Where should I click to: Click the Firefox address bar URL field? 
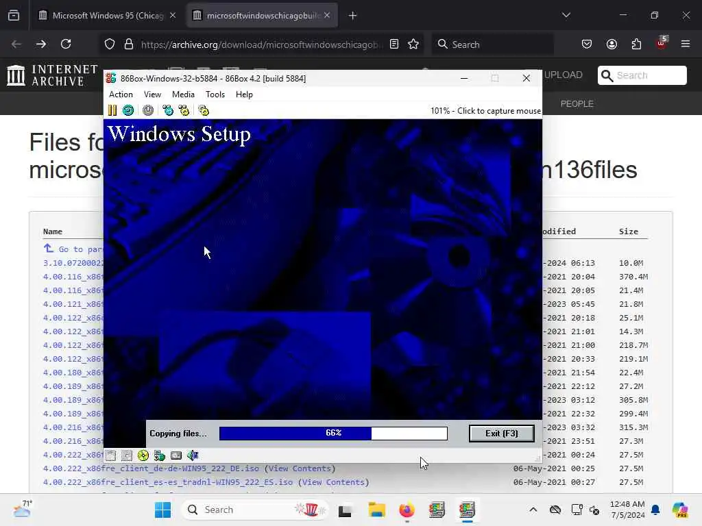pos(262,45)
